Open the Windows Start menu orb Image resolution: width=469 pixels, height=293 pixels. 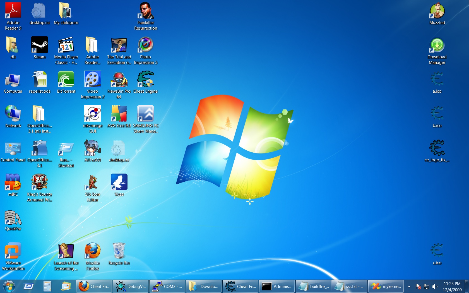click(x=9, y=286)
